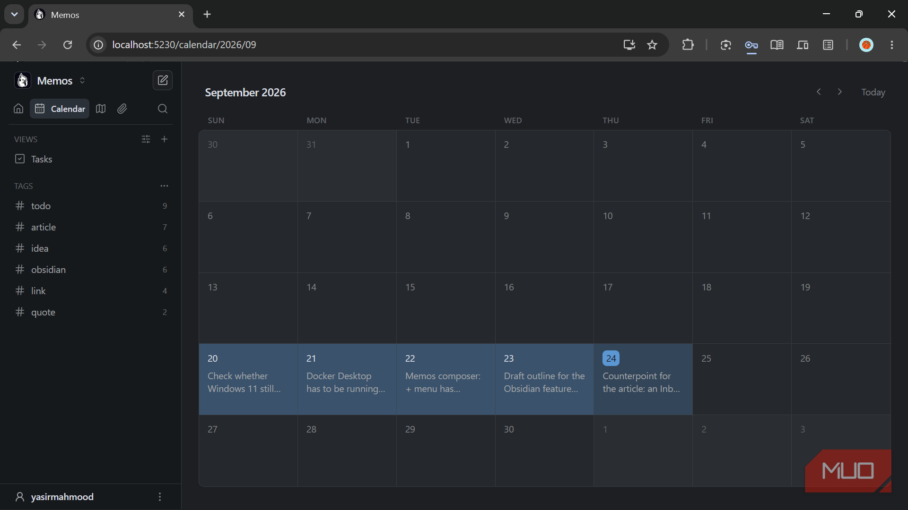This screenshot has height=510, width=908.
Task: Click the browser back arrow
Action: [17, 44]
